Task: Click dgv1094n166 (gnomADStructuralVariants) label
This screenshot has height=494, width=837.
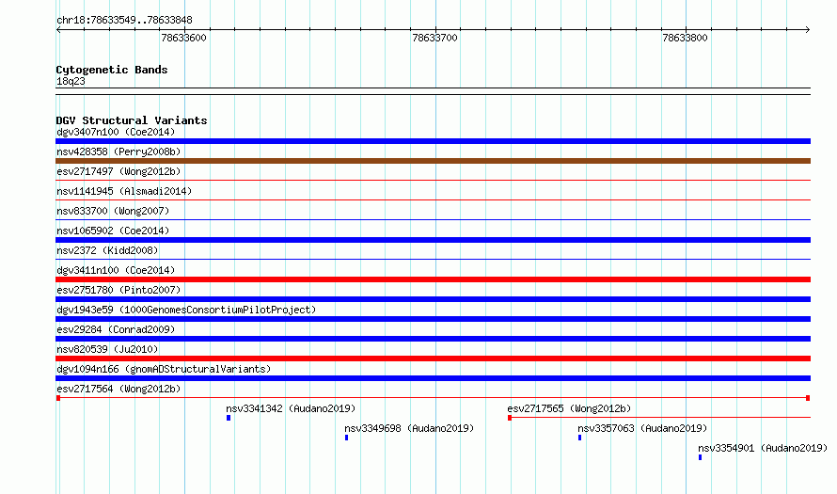Action: (x=164, y=369)
